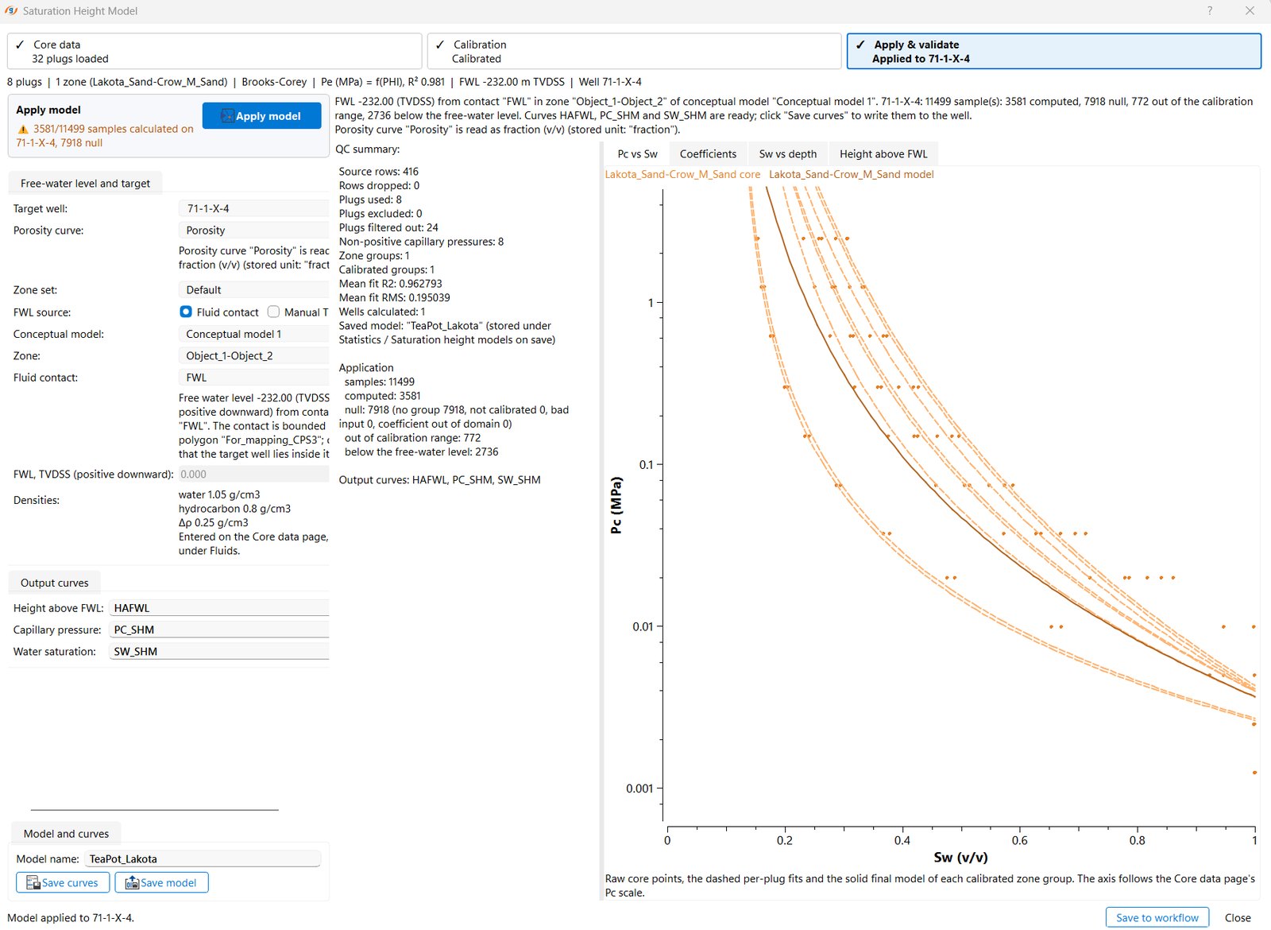Image resolution: width=1271 pixels, height=930 pixels.
Task: Switch to the Pc vs Sw tab
Action: [x=637, y=154]
